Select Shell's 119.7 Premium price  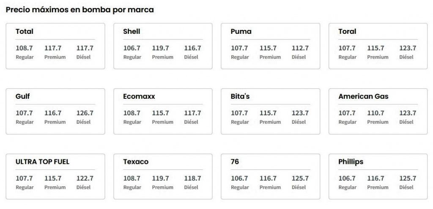pos(161,48)
